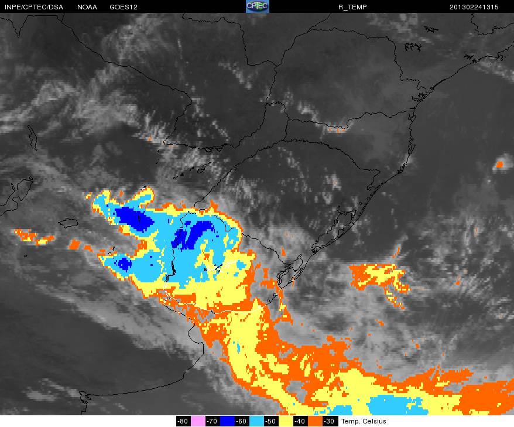Click the CPTEC logo in the header
514x427 pixels.
(x=258, y=6)
